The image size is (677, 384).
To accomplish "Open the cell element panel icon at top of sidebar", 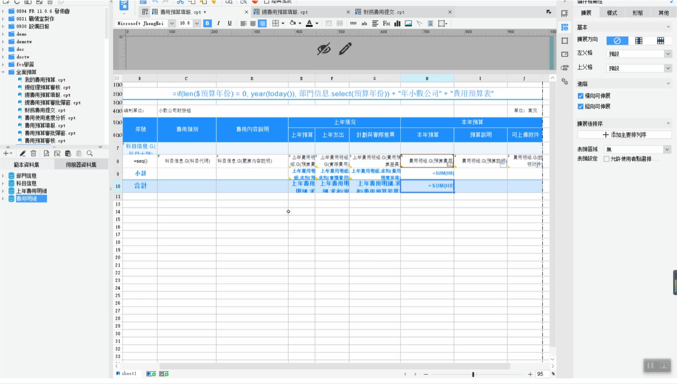I will click(x=564, y=14).
